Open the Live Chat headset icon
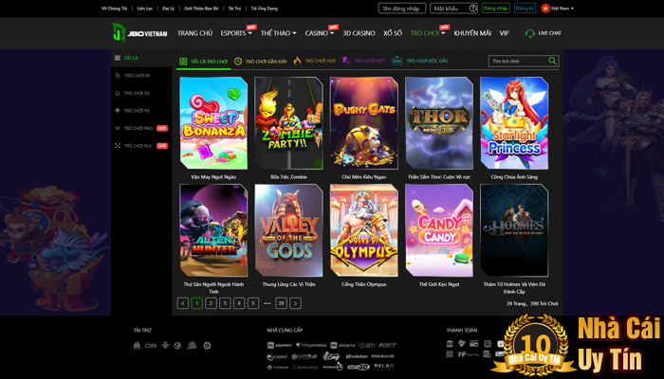Image resolution: width=664 pixels, height=379 pixels. [530, 32]
